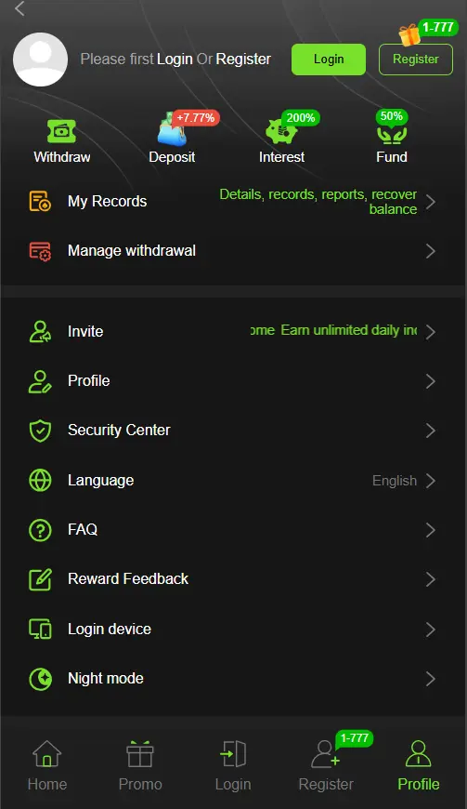Image resolution: width=467 pixels, height=809 pixels.
Task: Click the Security Center shield icon
Action: pos(40,431)
